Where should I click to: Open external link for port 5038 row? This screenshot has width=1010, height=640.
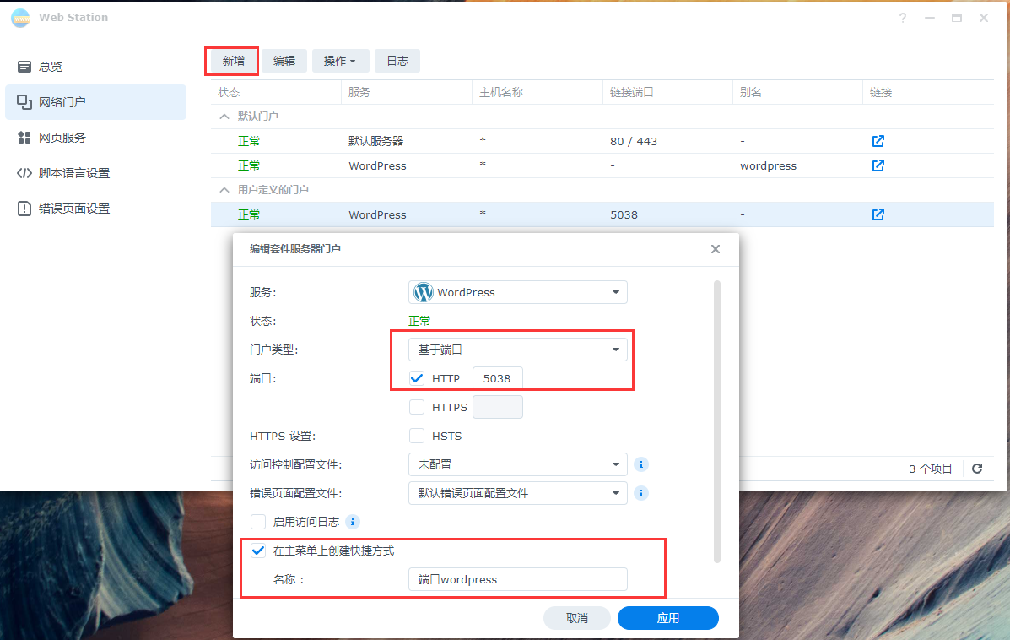[x=878, y=214]
